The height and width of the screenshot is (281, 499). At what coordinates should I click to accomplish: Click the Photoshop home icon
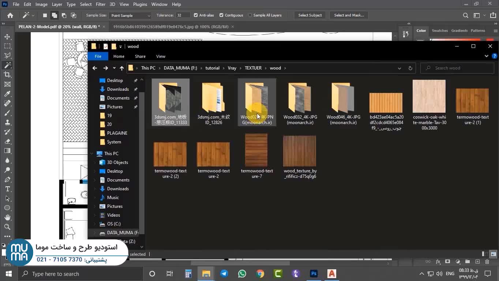point(10,15)
